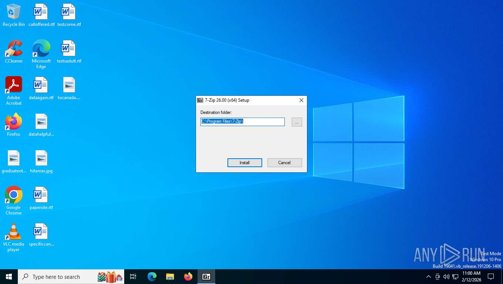Open the notification center icon
Viewport: 503px width, 284px height.
coord(491,277)
